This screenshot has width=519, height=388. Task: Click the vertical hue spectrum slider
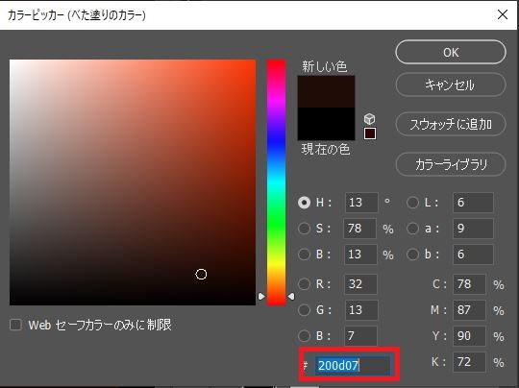pyautogui.click(x=276, y=182)
